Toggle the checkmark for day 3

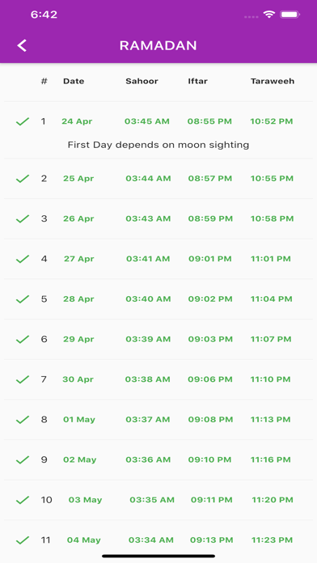click(23, 218)
